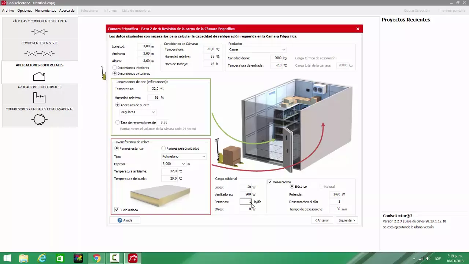The image size is (469, 264).
Task: Click the Ayuda help icon
Action: point(120,220)
